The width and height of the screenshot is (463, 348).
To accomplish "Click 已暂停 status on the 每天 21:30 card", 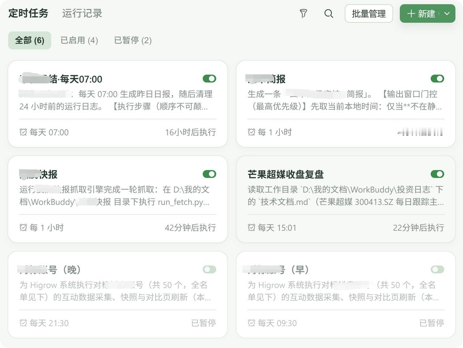I will coord(204,323).
